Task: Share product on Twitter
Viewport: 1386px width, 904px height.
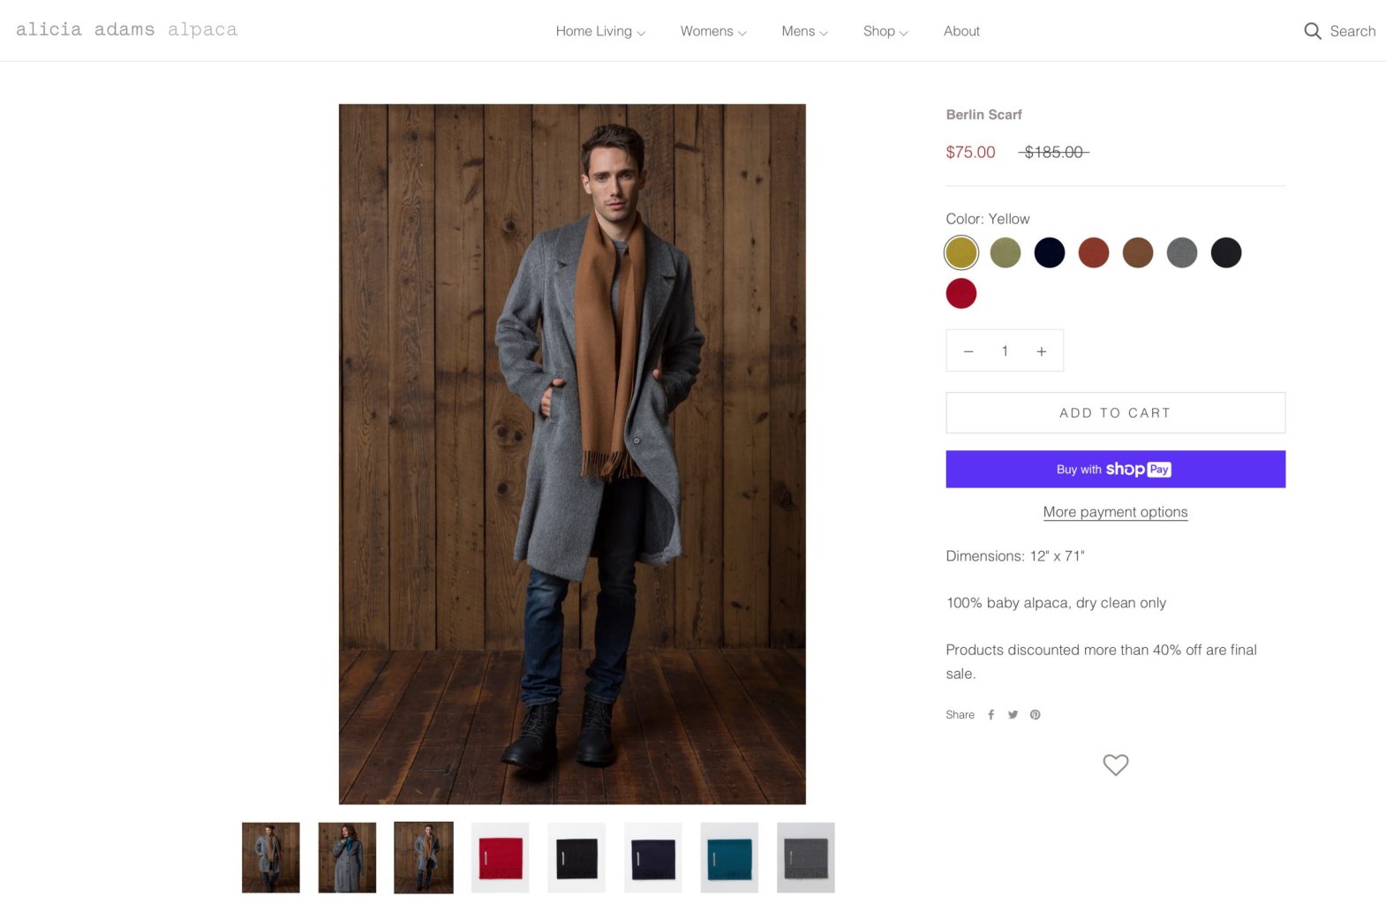Action: click(x=1013, y=715)
